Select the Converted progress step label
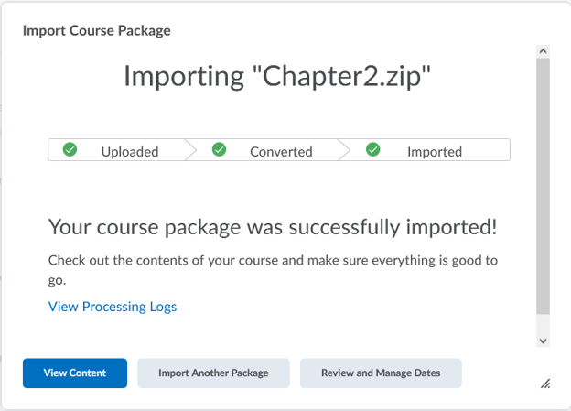The image size is (571, 411). coord(281,152)
